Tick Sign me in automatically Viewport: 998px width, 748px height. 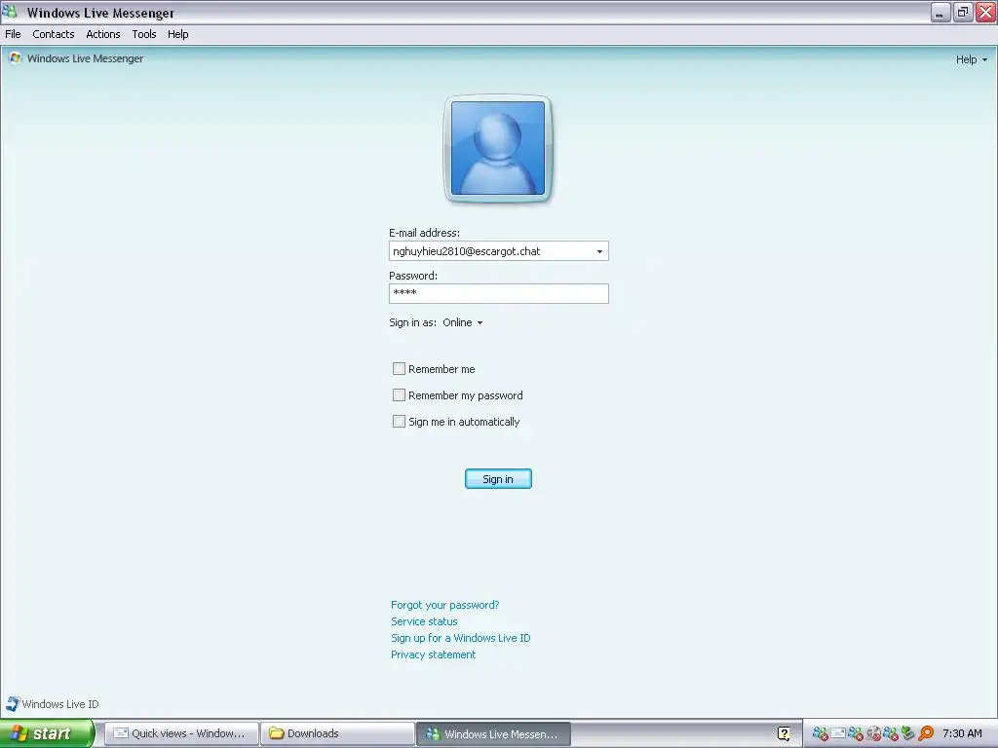pos(399,421)
